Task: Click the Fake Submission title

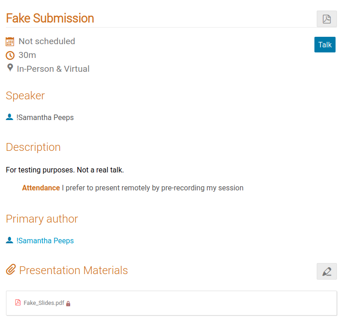Action: (50, 18)
